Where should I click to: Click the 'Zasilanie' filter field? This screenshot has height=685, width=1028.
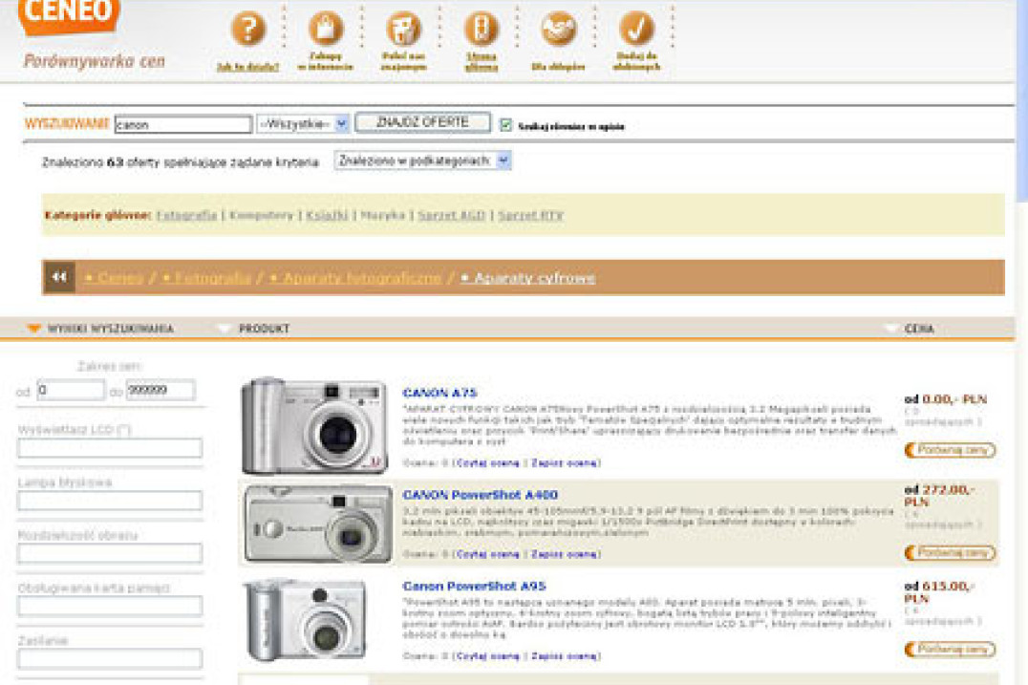pyautogui.click(x=110, y=659)
